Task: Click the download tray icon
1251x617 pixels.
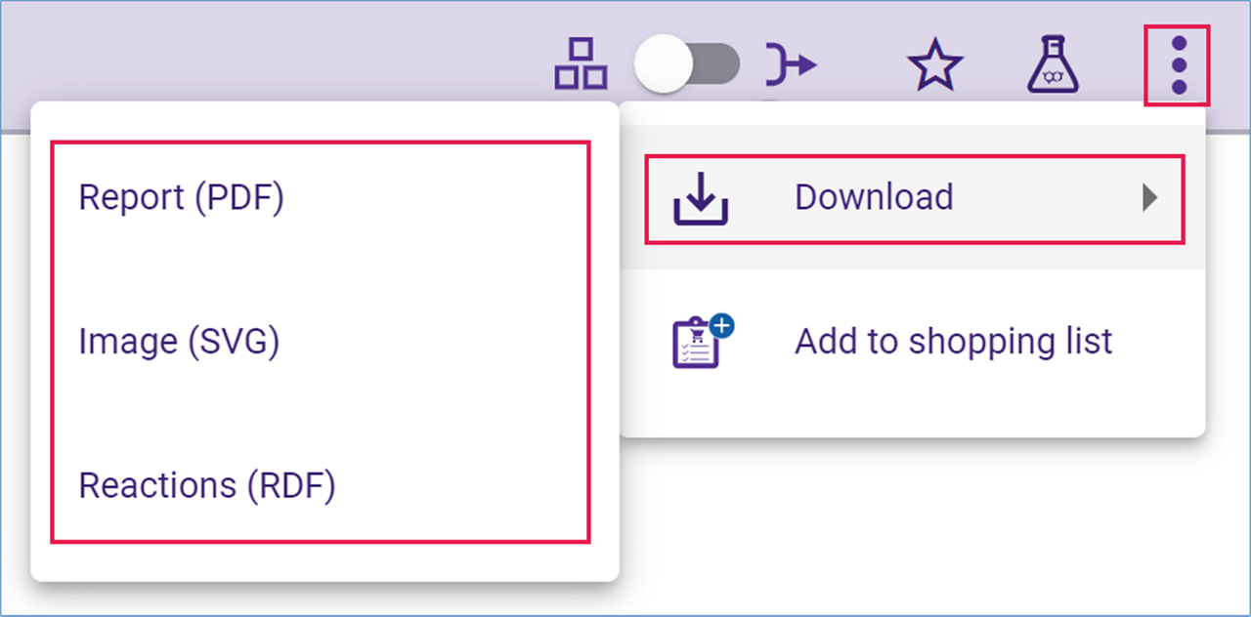Action: (x=701, y=198)
